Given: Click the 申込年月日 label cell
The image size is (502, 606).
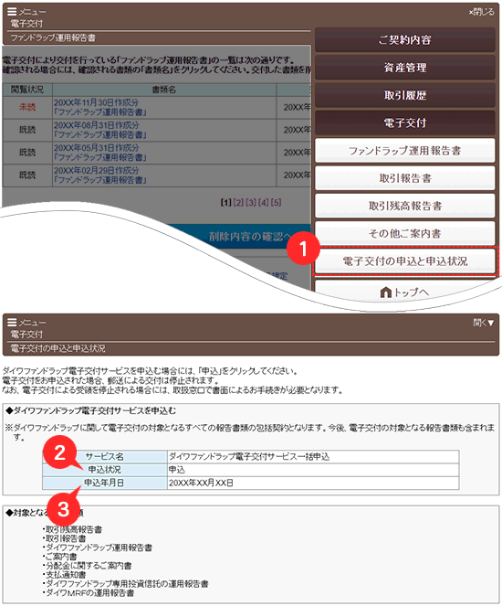Looking at the screenshot, I should [x=105, y=483].
